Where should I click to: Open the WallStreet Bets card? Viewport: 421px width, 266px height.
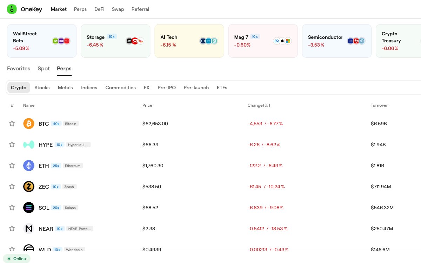[x=42, y=41]
